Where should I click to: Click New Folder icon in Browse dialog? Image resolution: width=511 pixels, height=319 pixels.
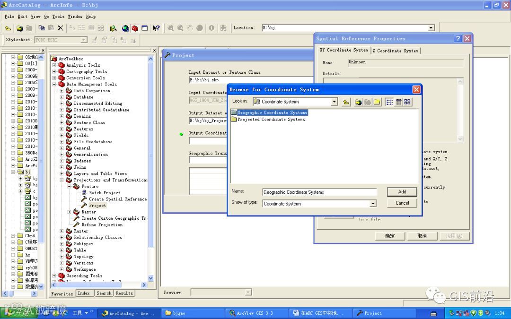[377, 102]
